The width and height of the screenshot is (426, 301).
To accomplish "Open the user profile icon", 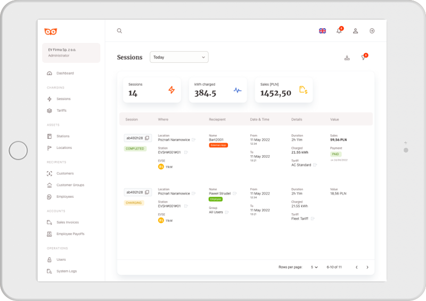I will tap(355, 31).
